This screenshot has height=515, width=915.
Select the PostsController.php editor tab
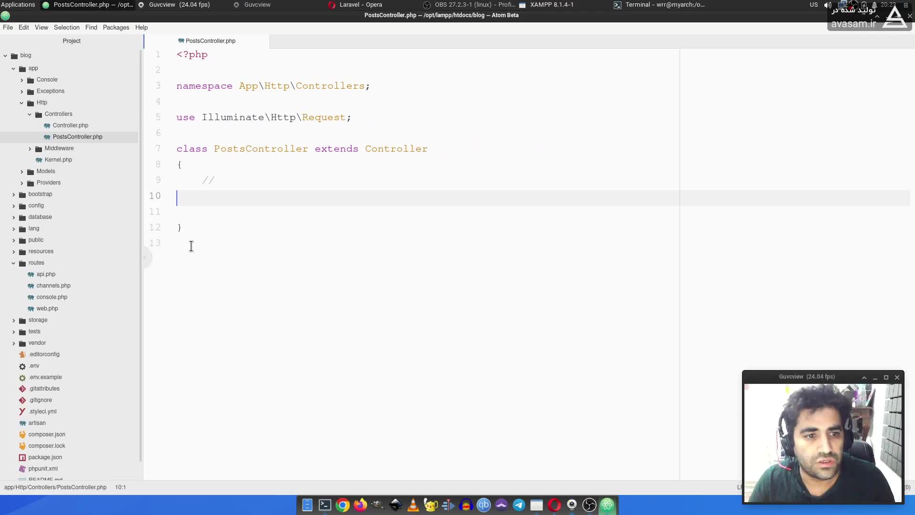click(210, 41)
